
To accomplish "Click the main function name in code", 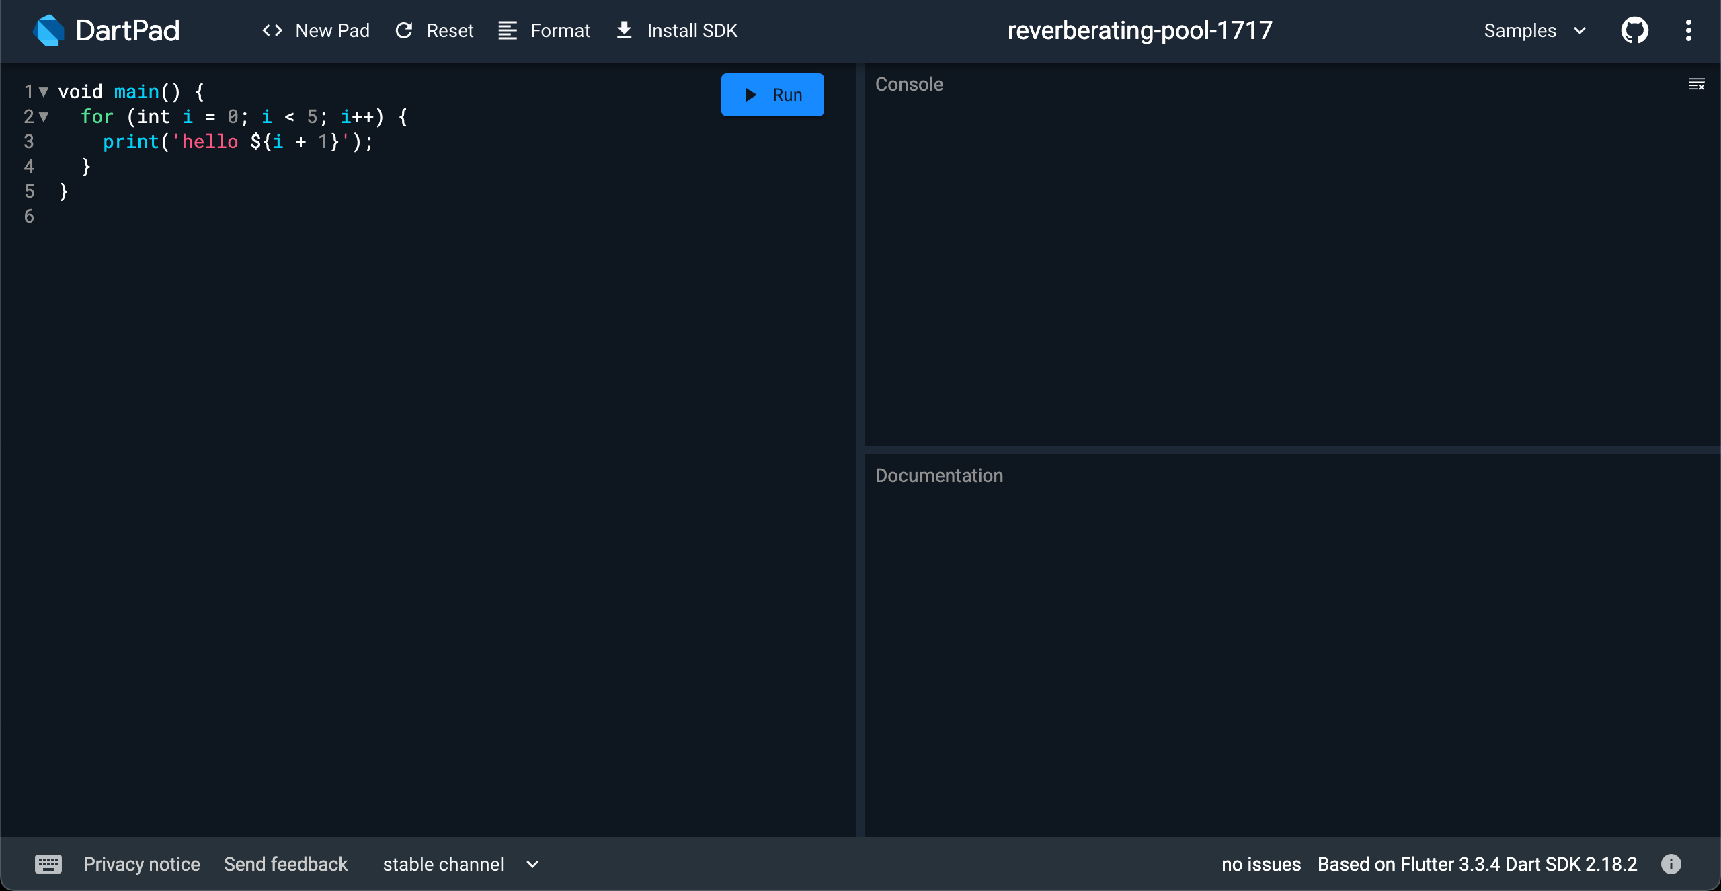I will point(136,91).
